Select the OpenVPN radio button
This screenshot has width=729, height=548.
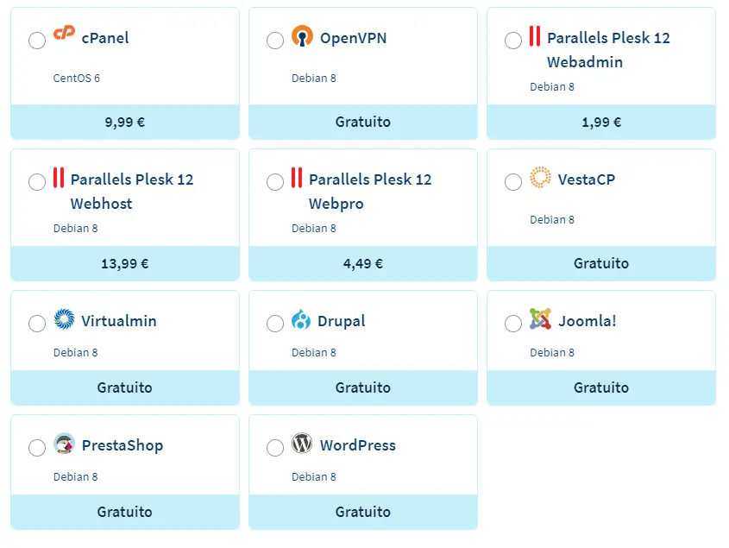pos(275,41)
